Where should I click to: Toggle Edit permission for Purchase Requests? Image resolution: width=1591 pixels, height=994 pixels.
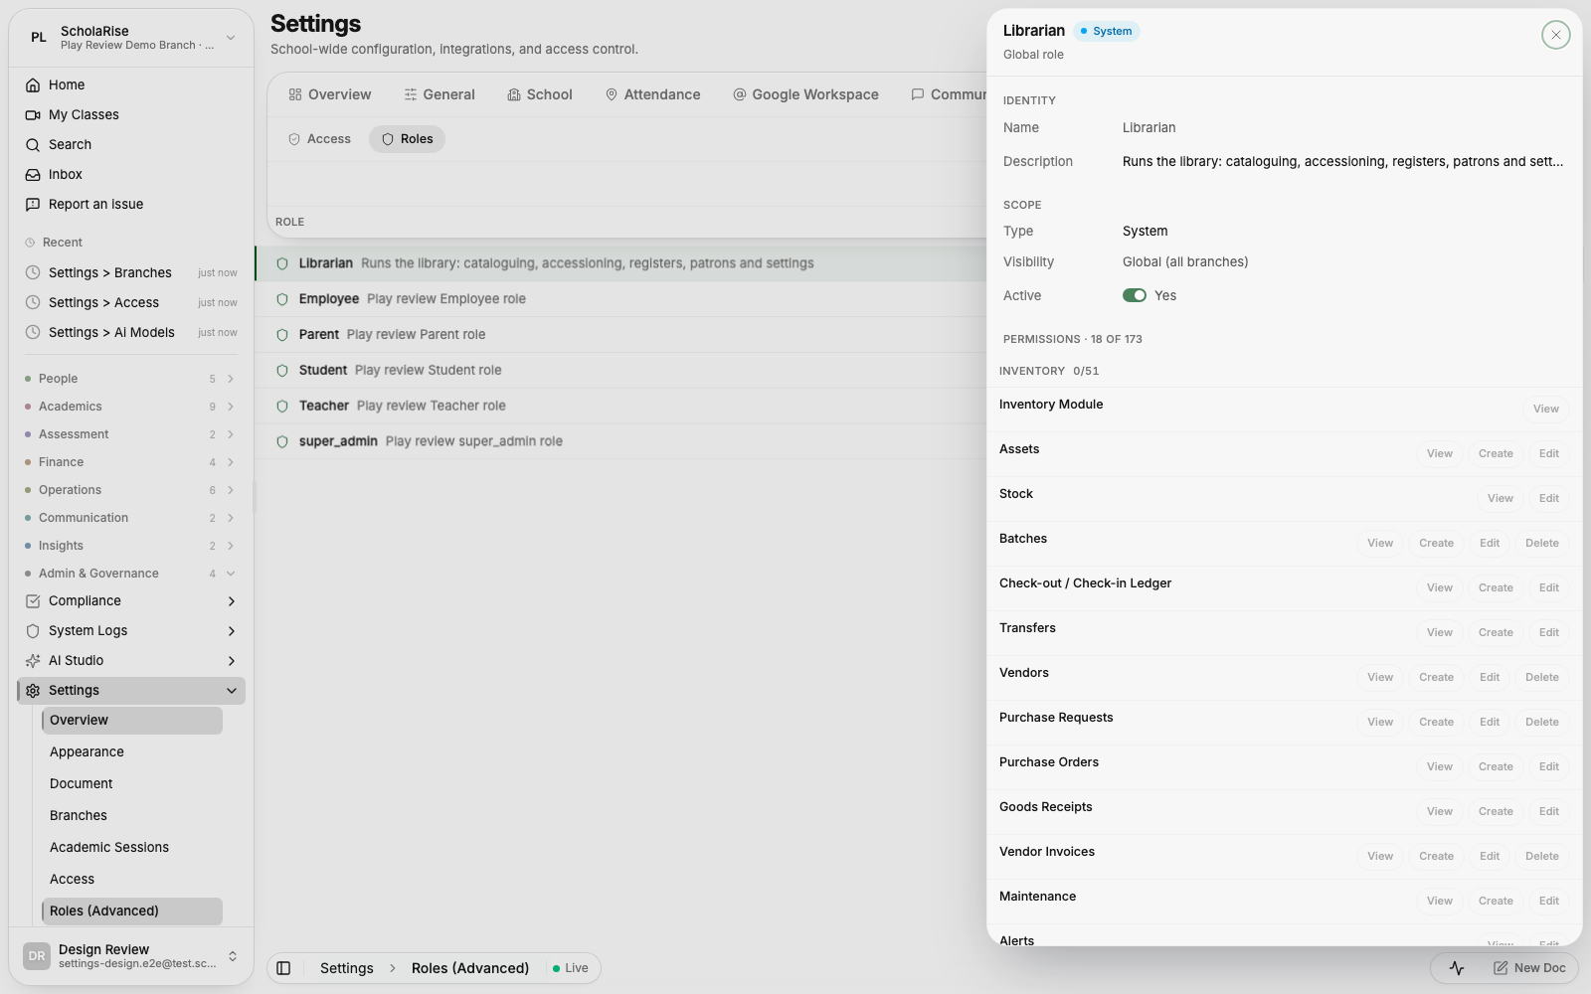1490,722
